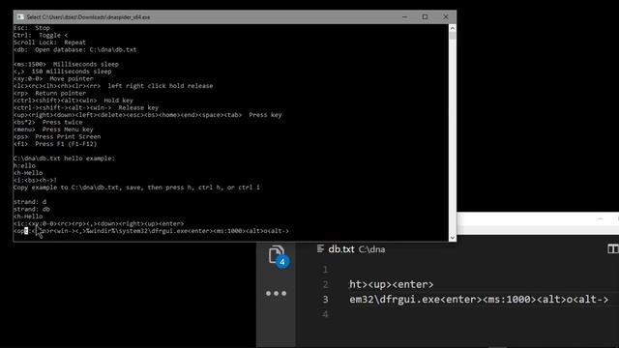This screenshot has width=619, height=348.
Task: Click the console line beginning 'Copy example to C:\dna\db.txt'
Action: click(136, 188)
